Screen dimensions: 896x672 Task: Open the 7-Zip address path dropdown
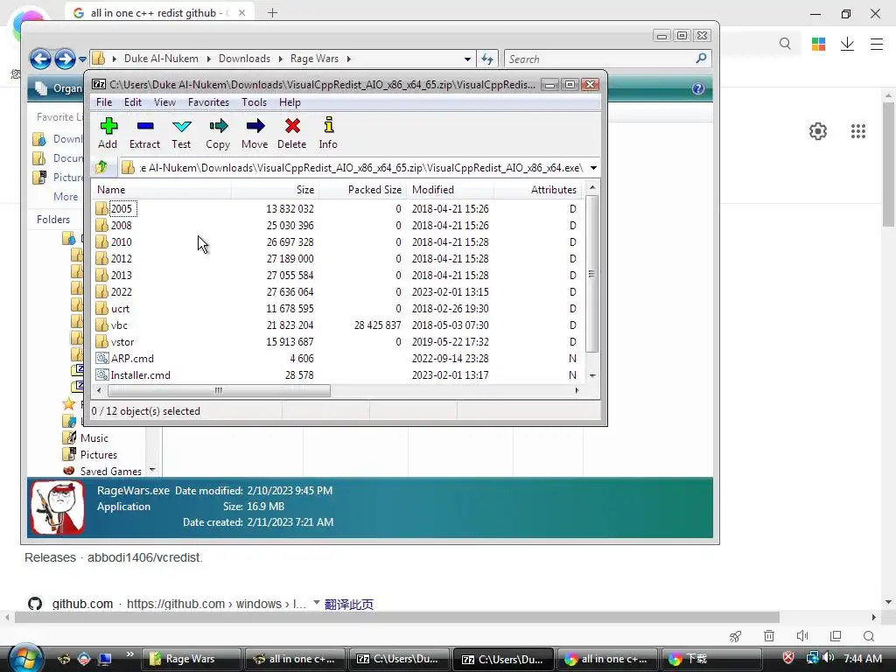[593, 168]
